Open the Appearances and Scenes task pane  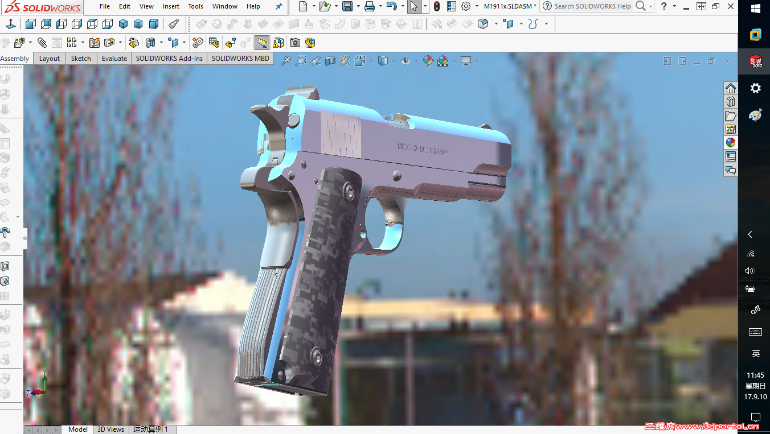point(731,142)
